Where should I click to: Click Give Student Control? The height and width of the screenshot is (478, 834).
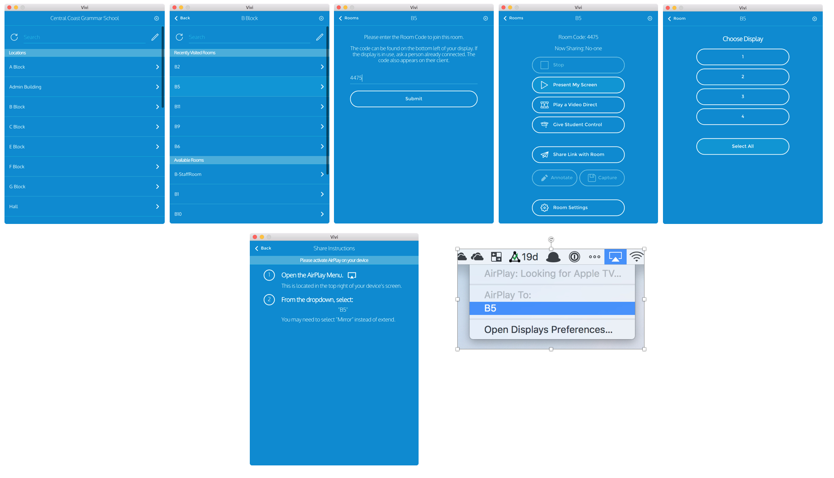[578, 125]
